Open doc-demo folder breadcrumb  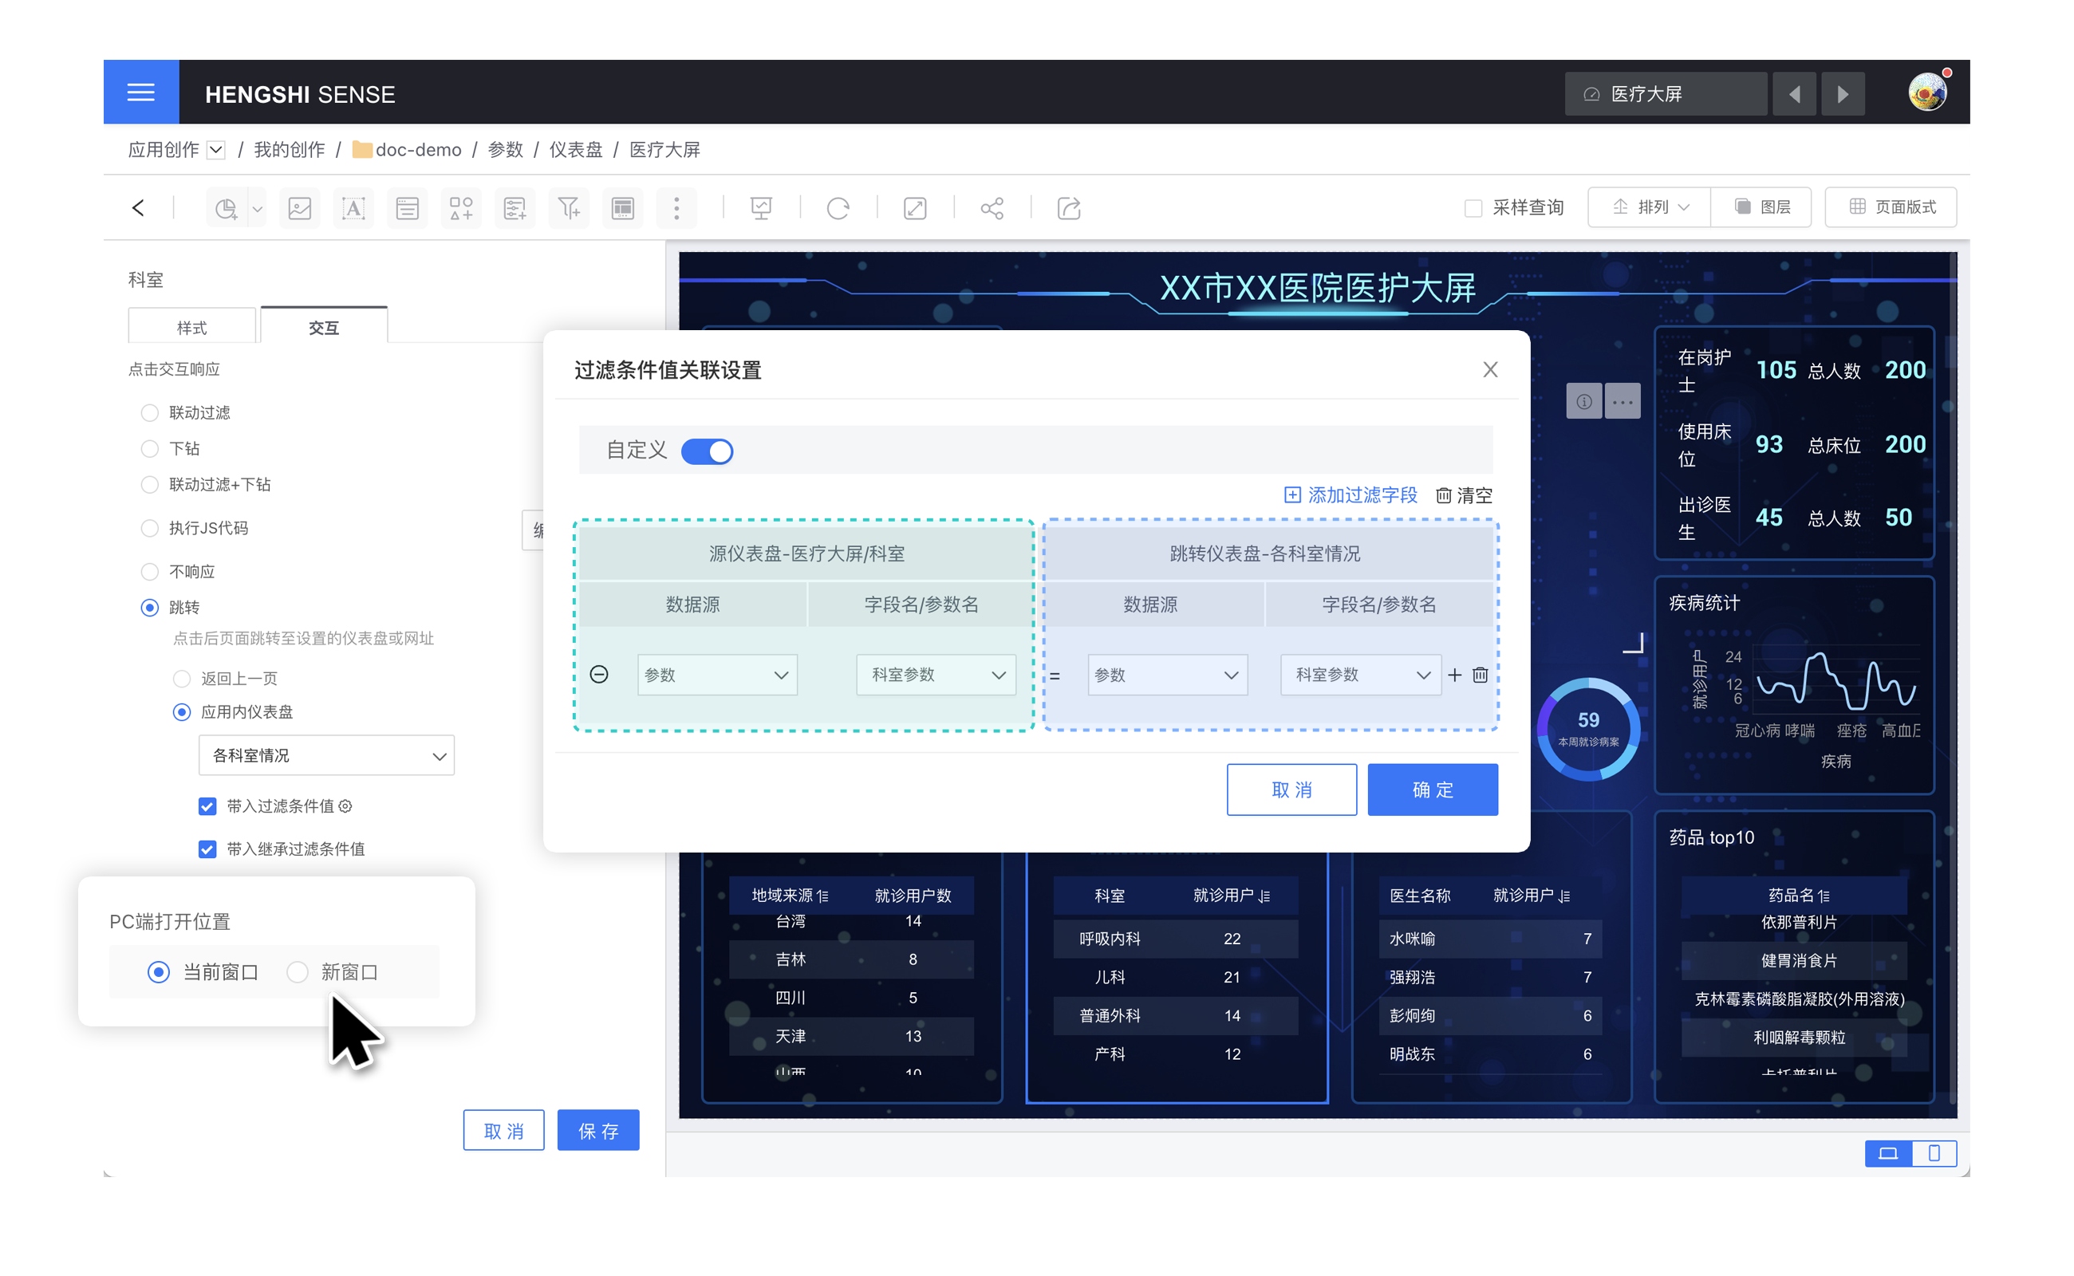(407, 150)
